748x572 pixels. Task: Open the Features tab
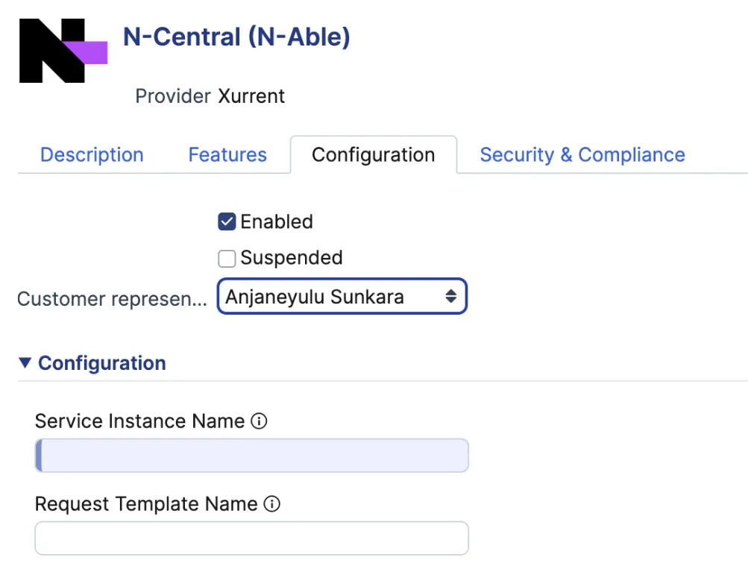pos(227,154)
